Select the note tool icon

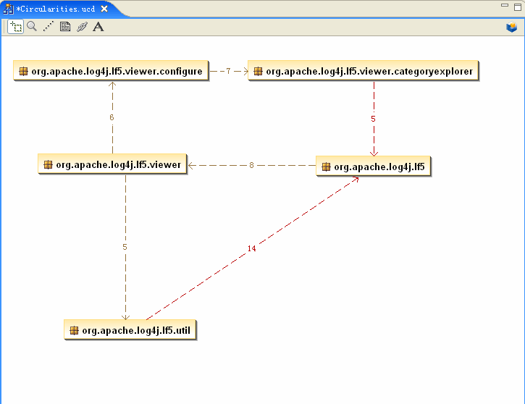pyautogui.click(x=65, y=27)
